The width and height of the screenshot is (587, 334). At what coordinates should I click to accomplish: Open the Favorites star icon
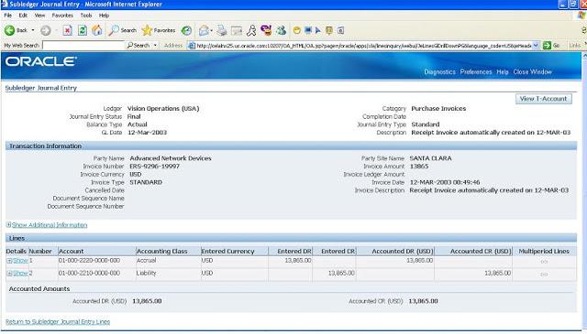point(147,30)
